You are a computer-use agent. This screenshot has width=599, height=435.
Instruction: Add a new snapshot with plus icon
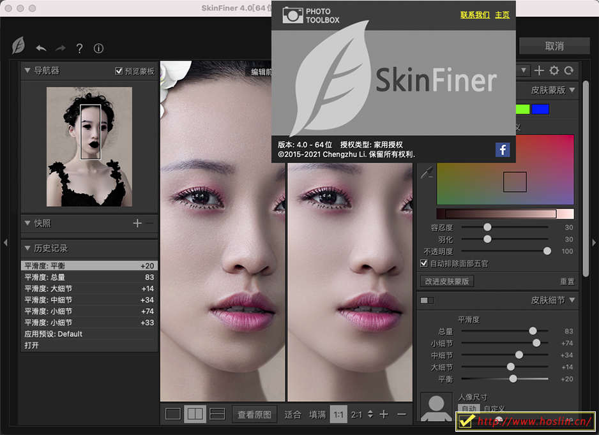[137, 223]
